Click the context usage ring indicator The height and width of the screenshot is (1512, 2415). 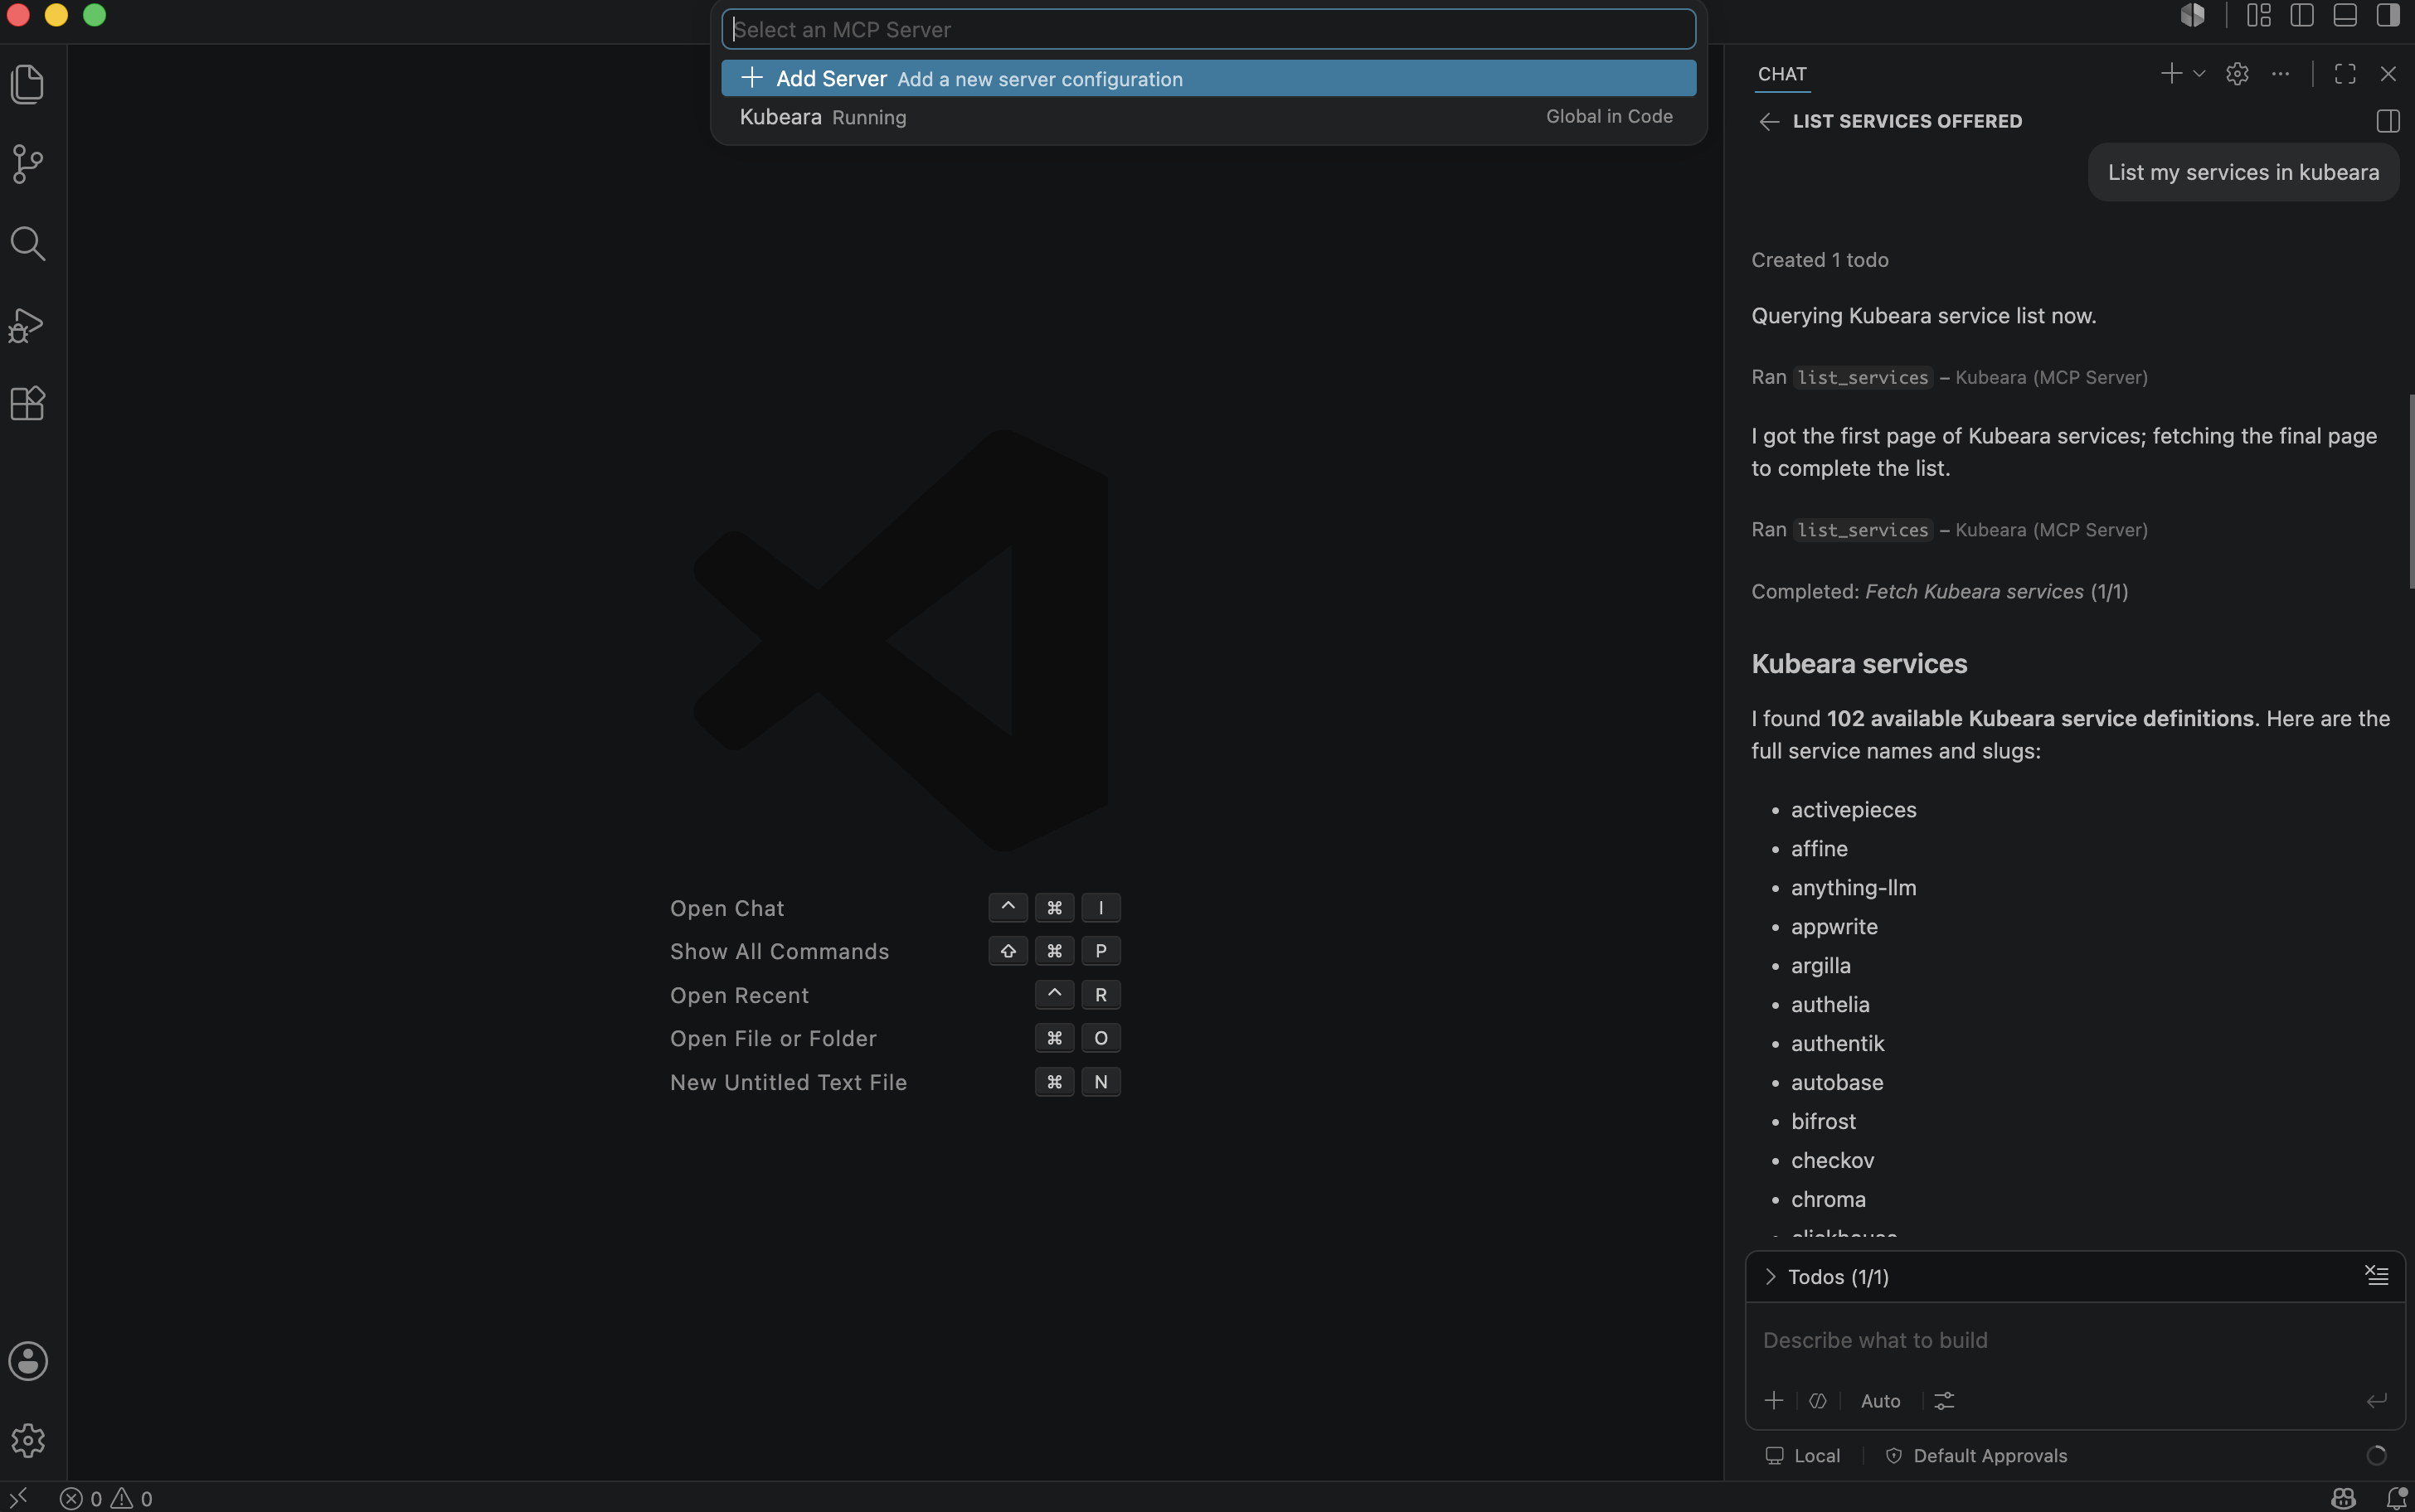click(x=2377, y=1456)
